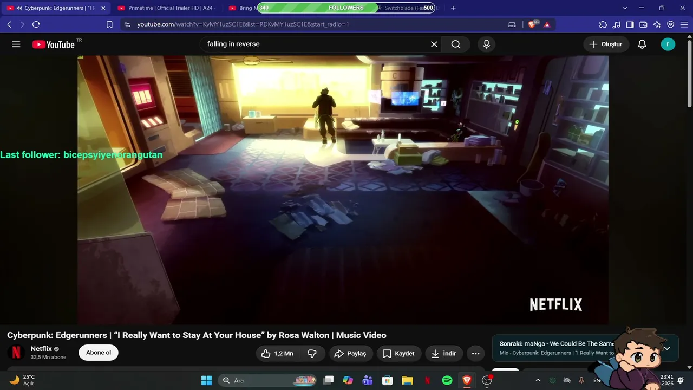
Task: Dislike the video with thumbs down
Action: [x=312, y=354]
